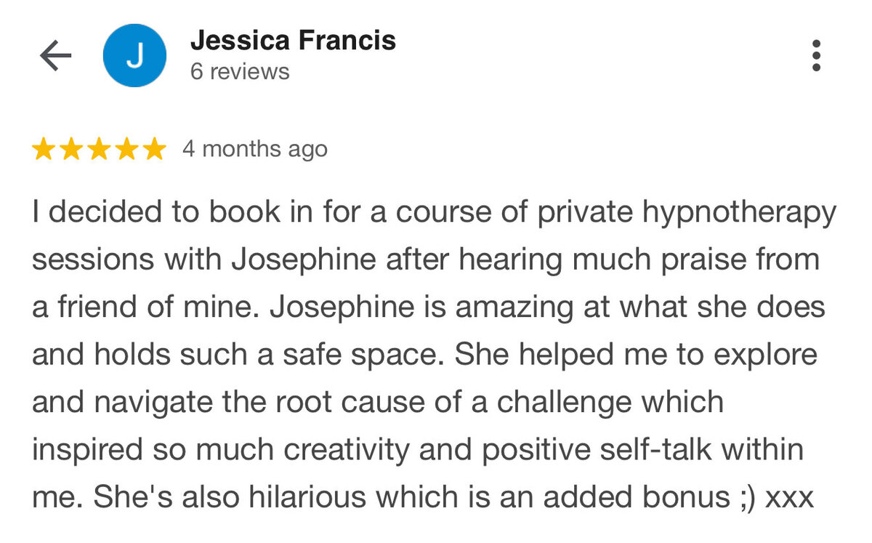Click the fourth yellow rating star
The width and height of the screenshot is (872, 543).
[x=126, y=149]
